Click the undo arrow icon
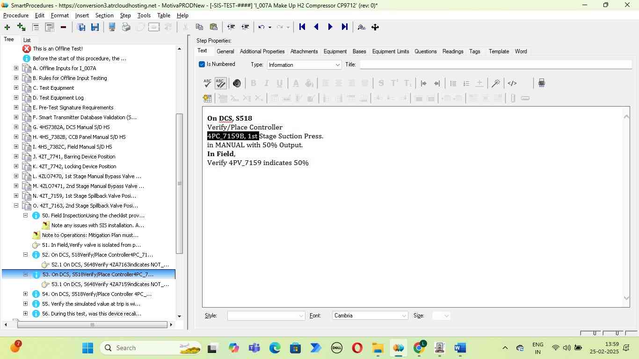639x359 pixels. pos(261,27)
